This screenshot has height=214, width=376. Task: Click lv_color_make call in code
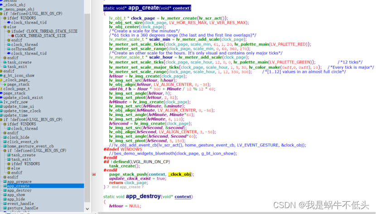265,67
